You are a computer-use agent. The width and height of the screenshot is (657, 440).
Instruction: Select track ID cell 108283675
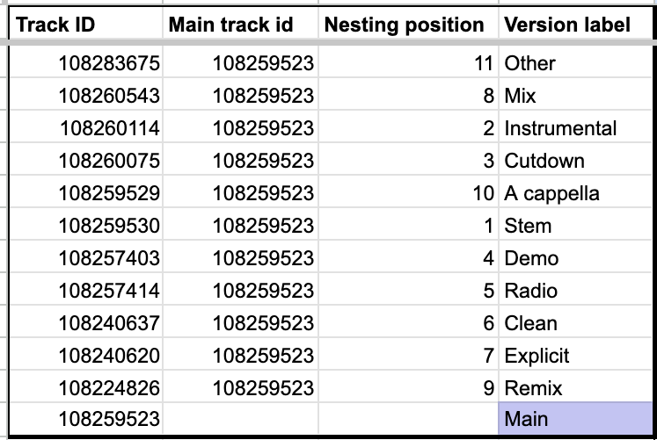pos(88,63)
